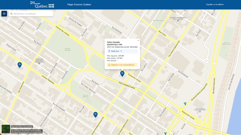Click the Prix régulier 201.9¢ line
The image size is (241, 135).
coord(115,56)
